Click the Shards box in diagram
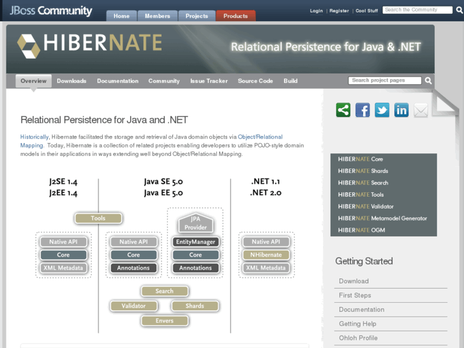The image size is (464, 348). coord(195,306)
